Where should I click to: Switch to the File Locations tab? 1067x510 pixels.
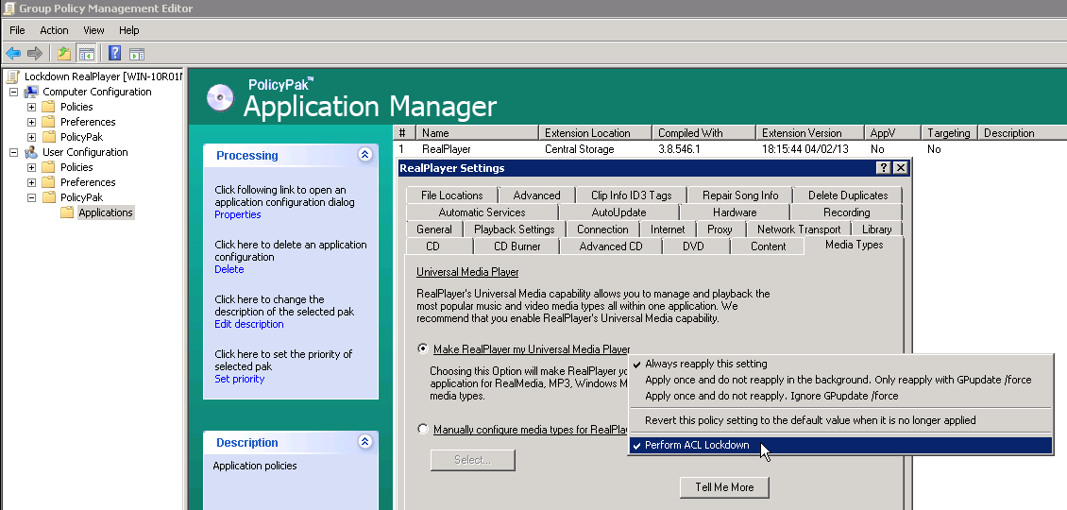[452, 195]
